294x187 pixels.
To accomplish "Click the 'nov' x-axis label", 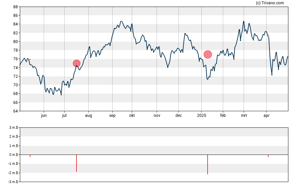I will [x=157, y=116].
